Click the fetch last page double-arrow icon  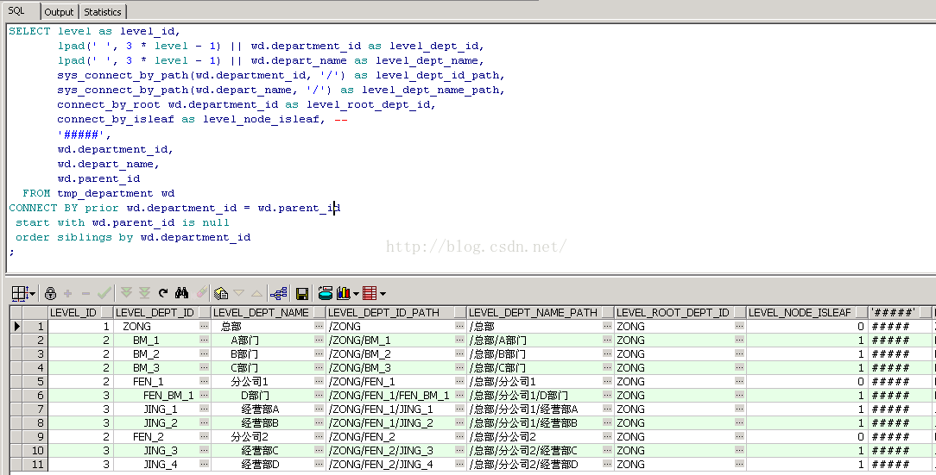(144, 292)
